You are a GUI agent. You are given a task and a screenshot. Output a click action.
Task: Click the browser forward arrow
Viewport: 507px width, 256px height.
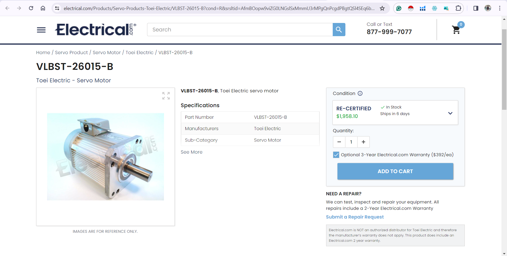coord(19,8)
